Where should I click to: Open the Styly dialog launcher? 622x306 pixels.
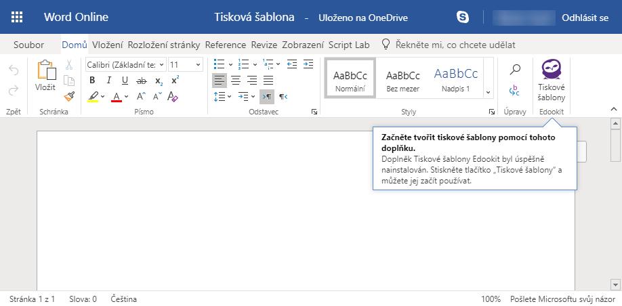click(492, 112)
